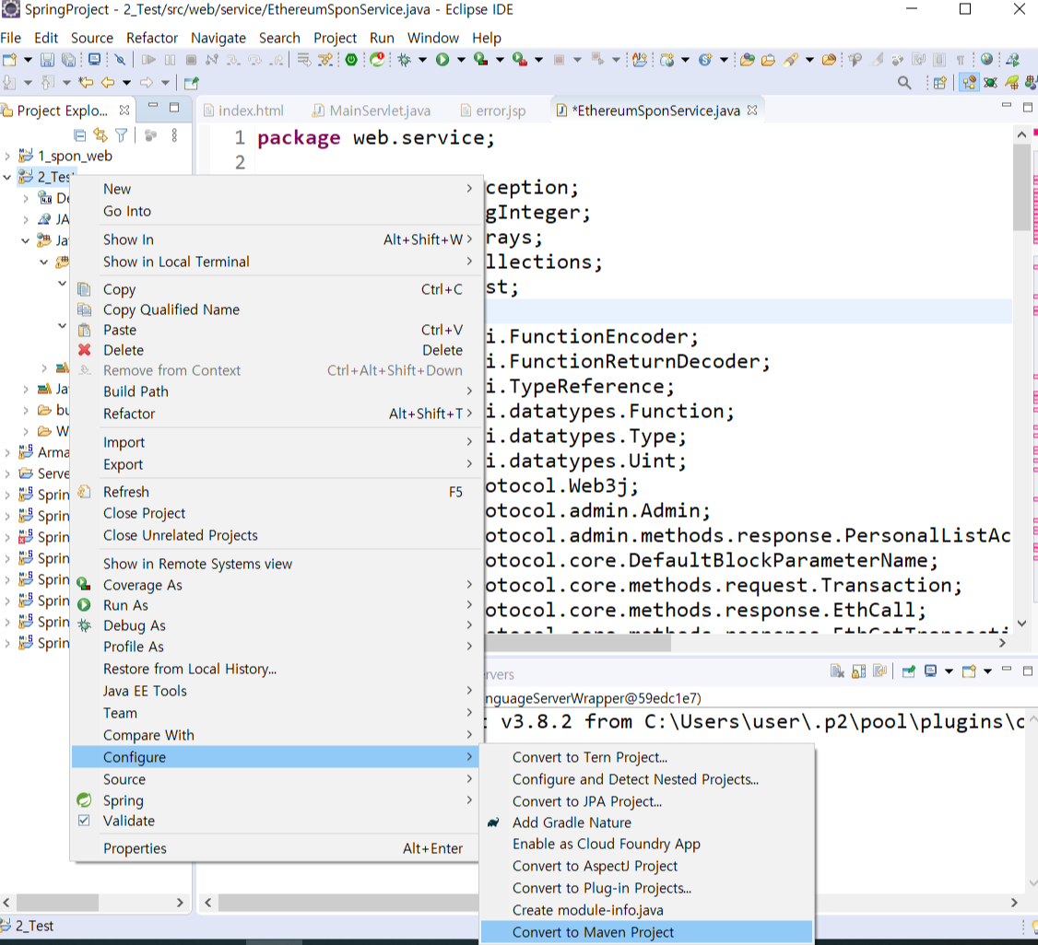The width and height of the screenshot is (1038, 945).
Task: Click the Drop to Frame icon
Action: point(302,60)
